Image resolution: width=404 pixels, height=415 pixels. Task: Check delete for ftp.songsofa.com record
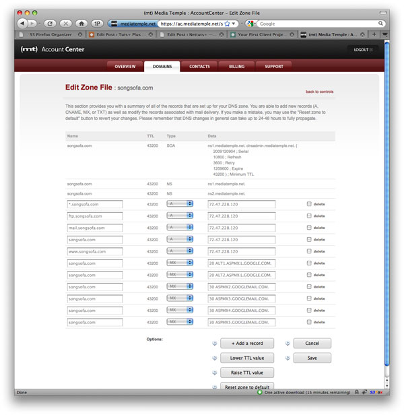(x=309, y=216)
